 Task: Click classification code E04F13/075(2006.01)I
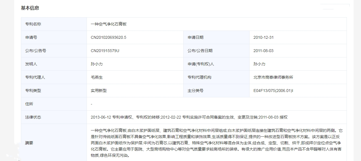[273, 91]
